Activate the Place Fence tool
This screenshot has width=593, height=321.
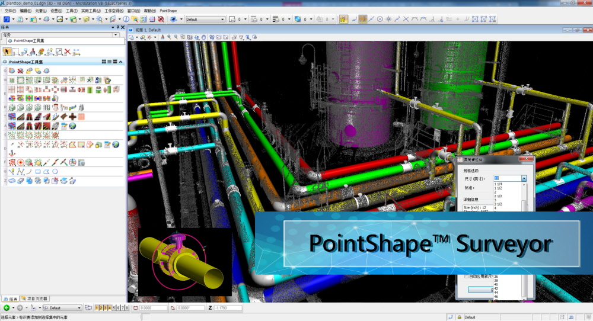(15, 52)
